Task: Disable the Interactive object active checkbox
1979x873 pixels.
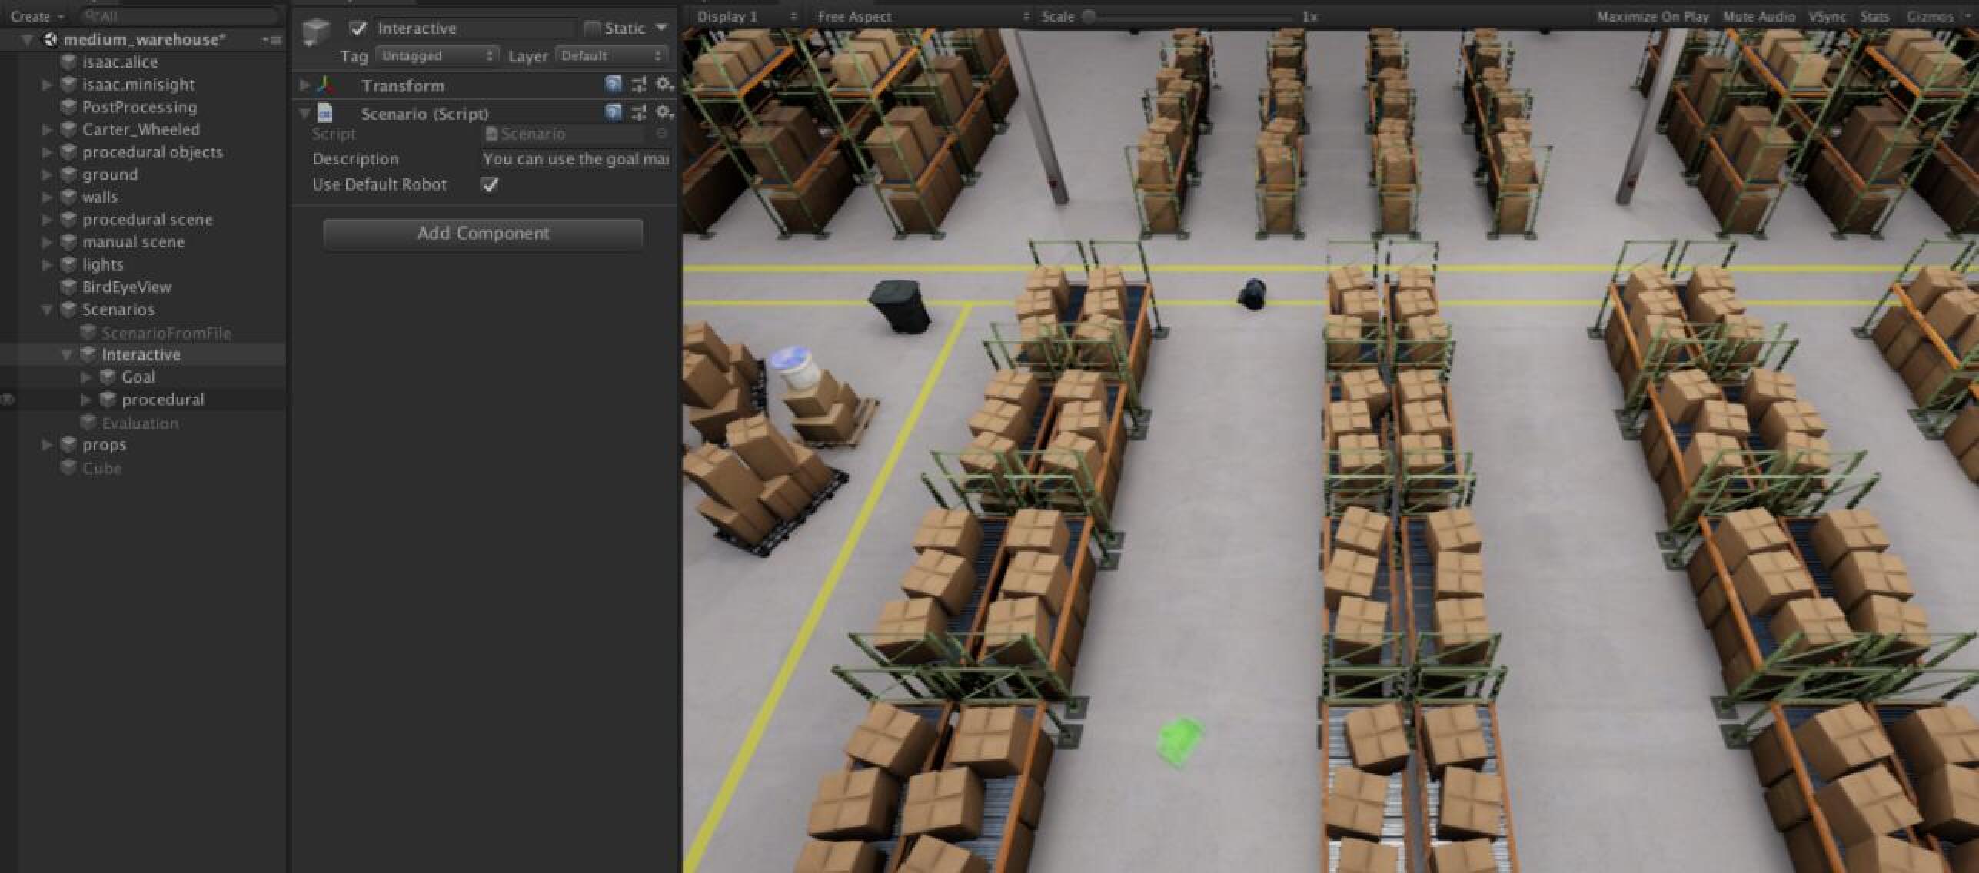Action: [x=358, y=28]
